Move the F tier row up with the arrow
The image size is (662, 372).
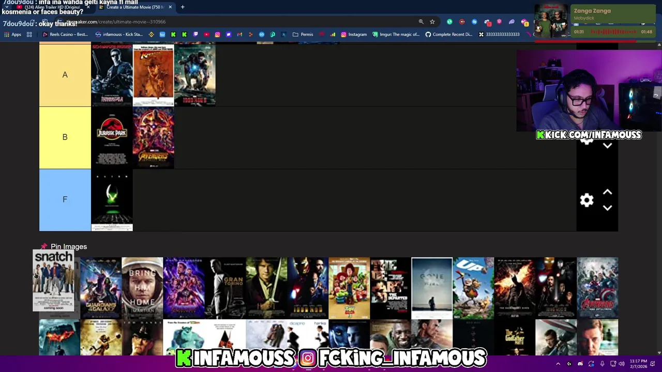(607, 192)
